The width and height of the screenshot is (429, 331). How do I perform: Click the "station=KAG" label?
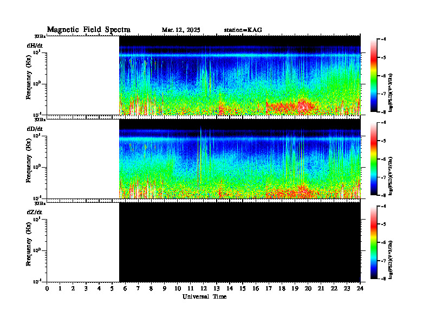click(243, 30)
